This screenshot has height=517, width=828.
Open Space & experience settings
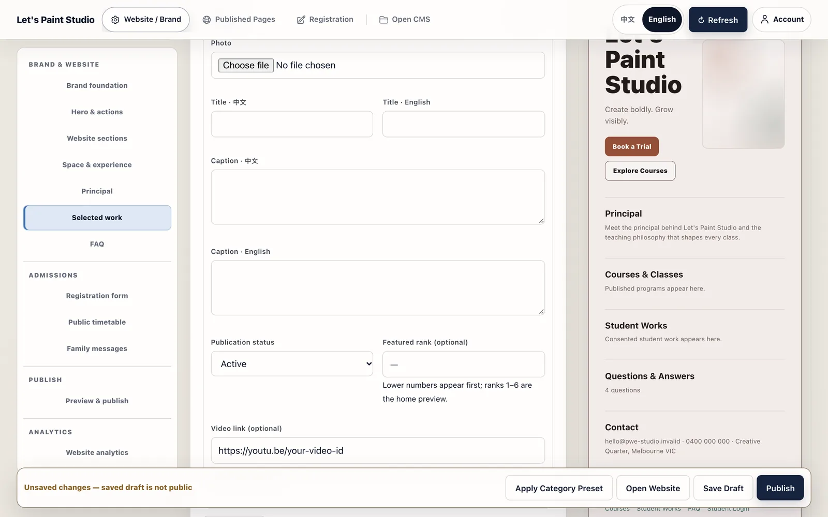click(97, 165)
